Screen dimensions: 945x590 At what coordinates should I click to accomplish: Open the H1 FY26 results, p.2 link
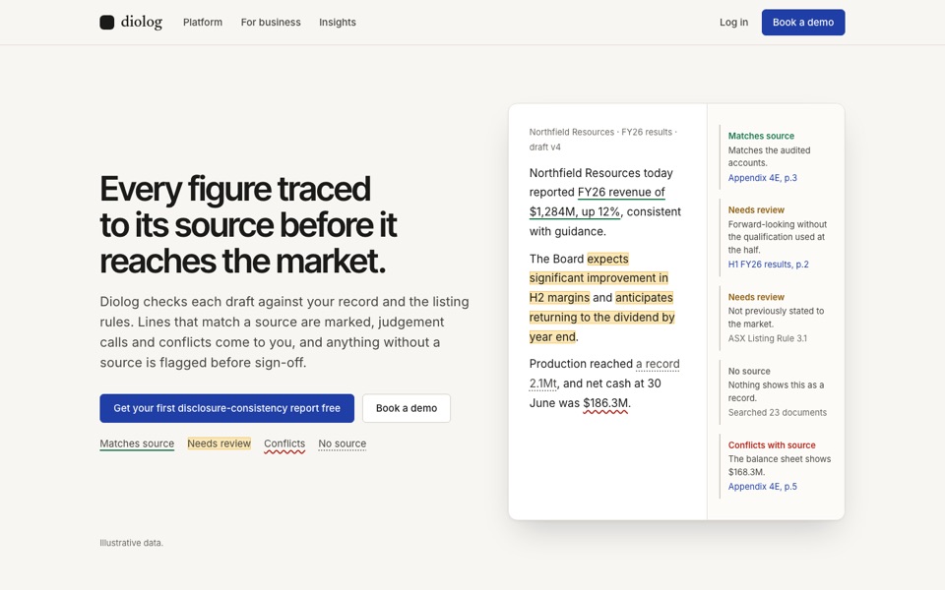[769, 265]
